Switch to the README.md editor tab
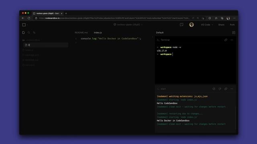This screenshot has width=257, height=144. click(x=81, y=32)
